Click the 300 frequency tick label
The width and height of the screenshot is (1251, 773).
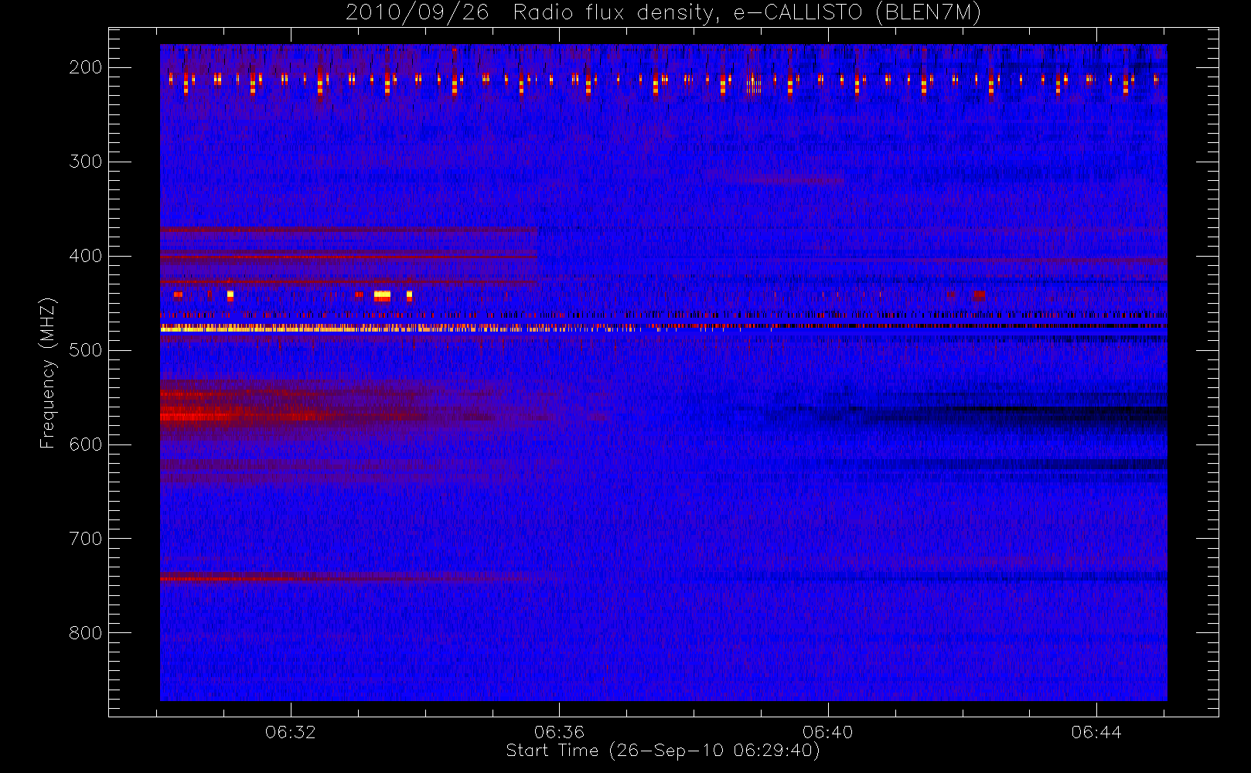(x=86, y=162)
